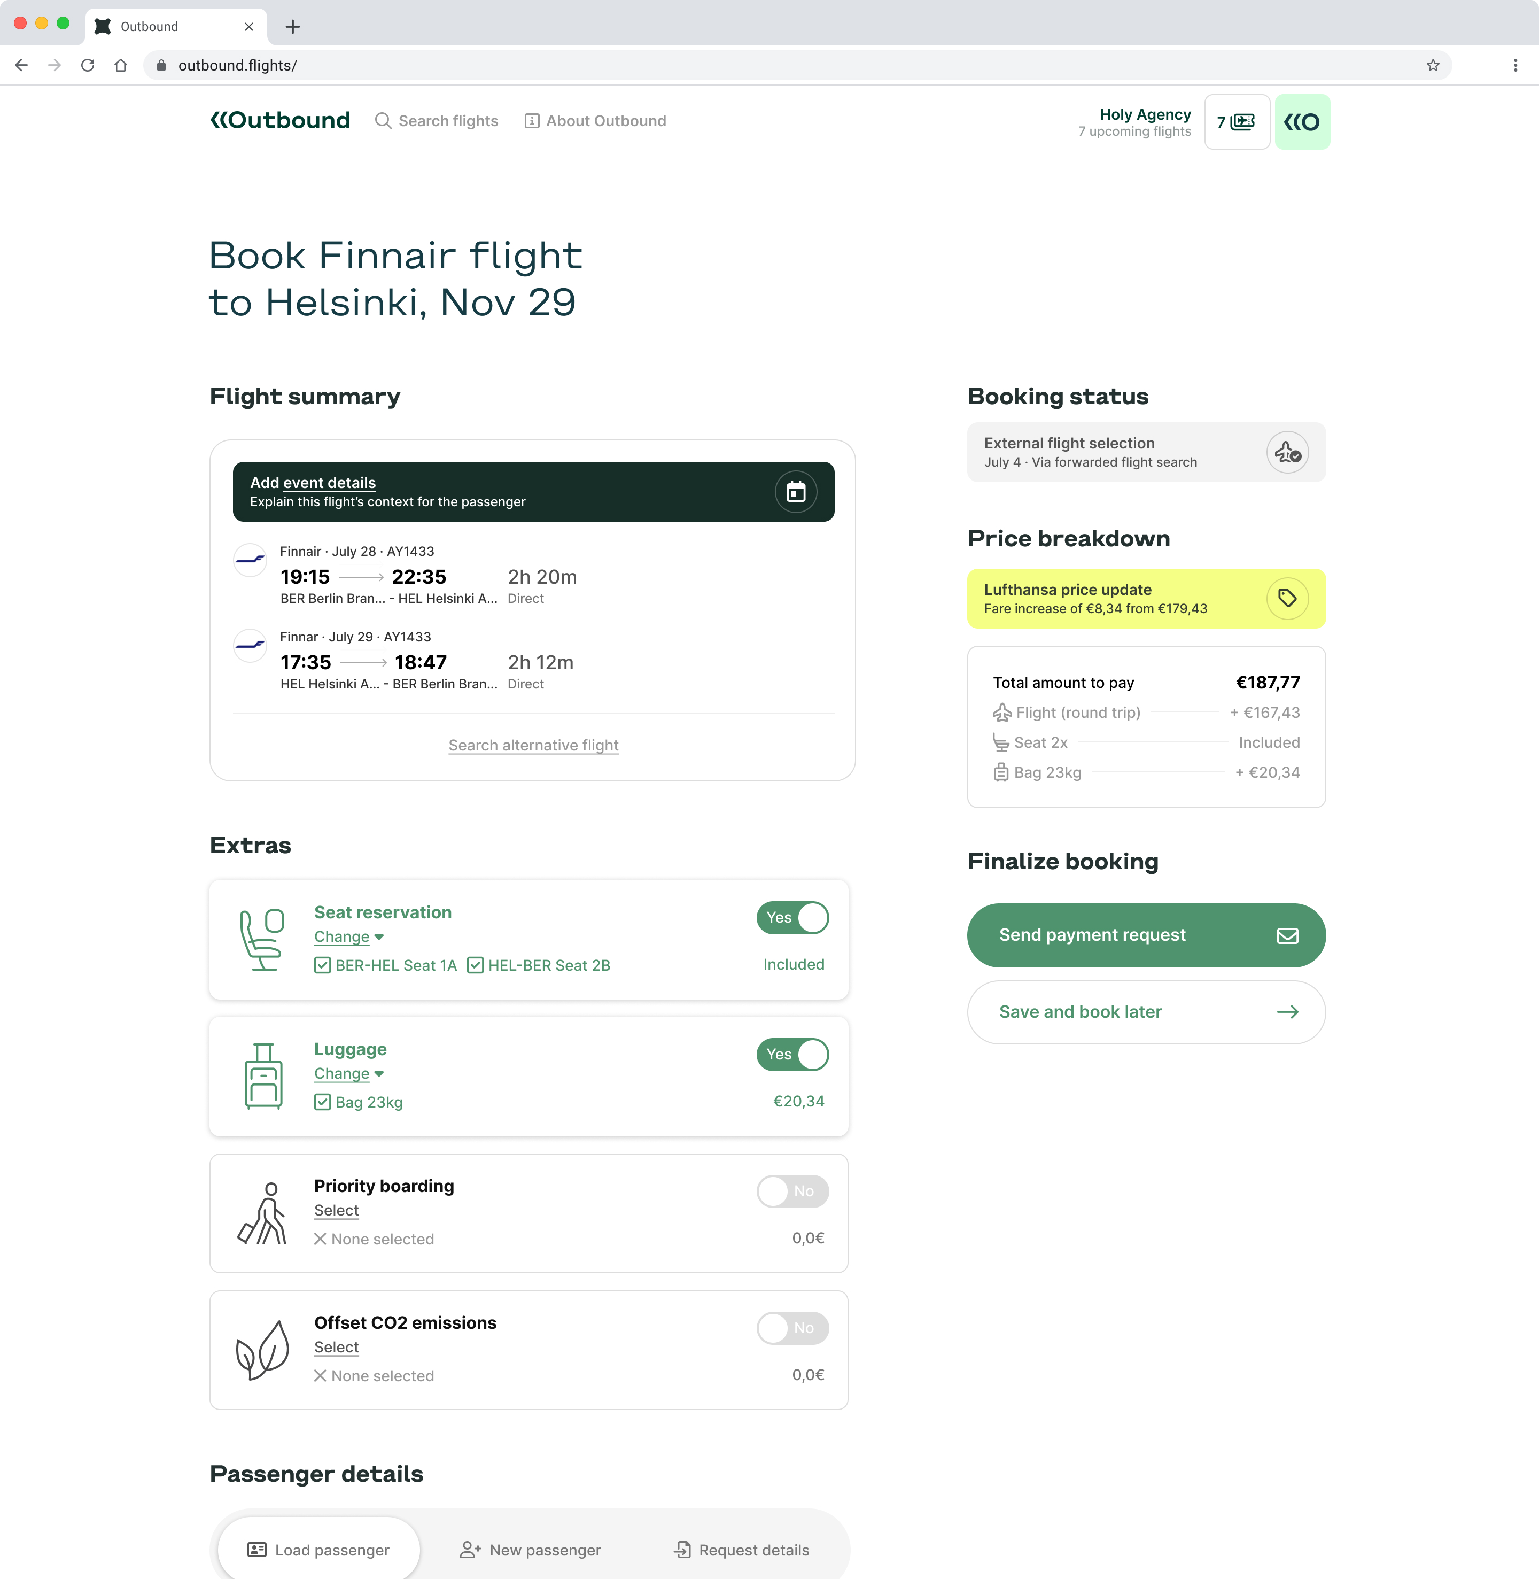Click the seat icon beside Seat 2x
Viewport: 1539px width, 1579px height.
pyautogui.click(x=1001, y=742)
